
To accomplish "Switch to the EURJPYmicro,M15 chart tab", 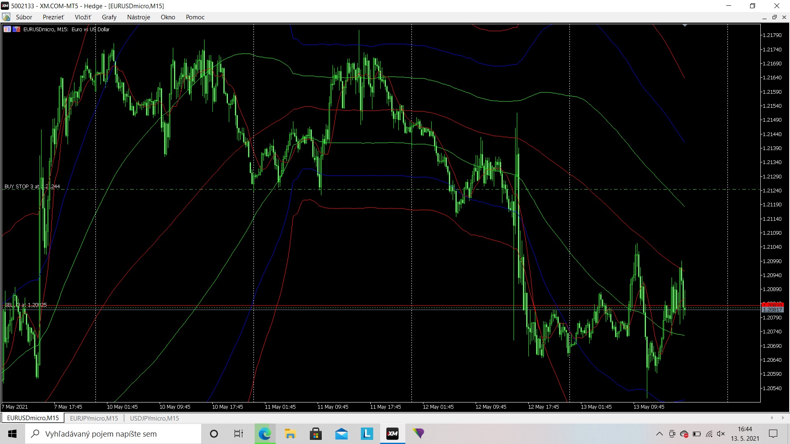I will 94,418.
